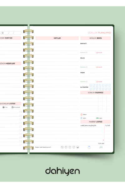This screenshot has height=188, width=125.
Task: Click the dahiyen brand logo
Action: [x=62, y=171]
